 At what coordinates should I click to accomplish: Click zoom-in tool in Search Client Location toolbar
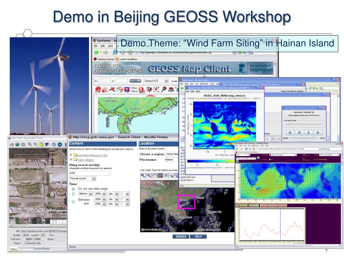tap(143, 175)
